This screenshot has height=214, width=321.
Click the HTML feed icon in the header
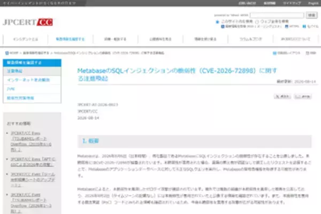pyautogui.click(x=287, y=26)
